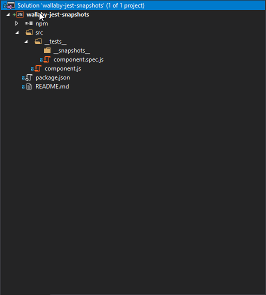Select the Solution 'wallaby-jest-snapshots' row
This screenshot has height=295, width=266.
[133, 5]
